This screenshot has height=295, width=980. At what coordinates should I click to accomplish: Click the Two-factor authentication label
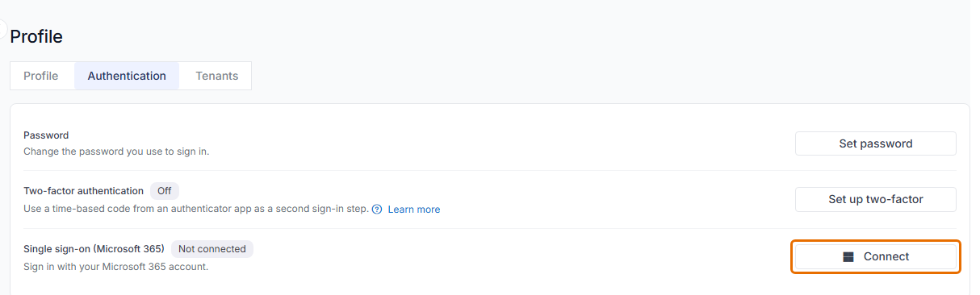click(83, 191)
